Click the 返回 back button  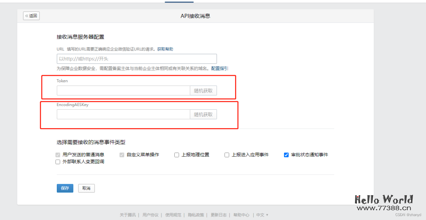coord(32,16)
